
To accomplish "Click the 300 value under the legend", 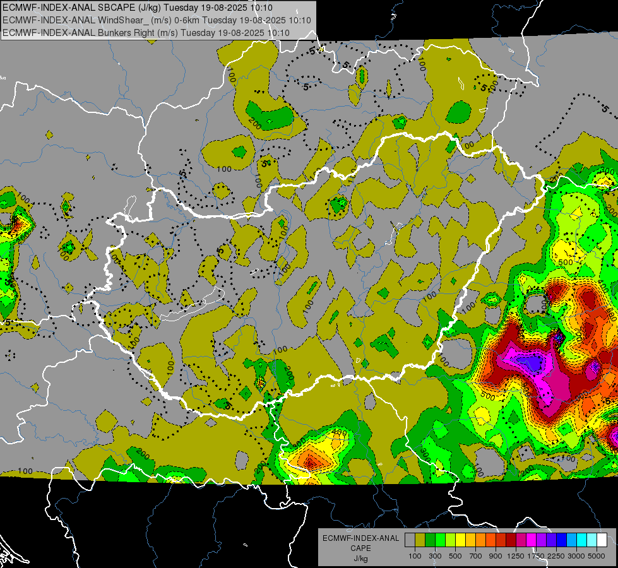I will 435,556.
